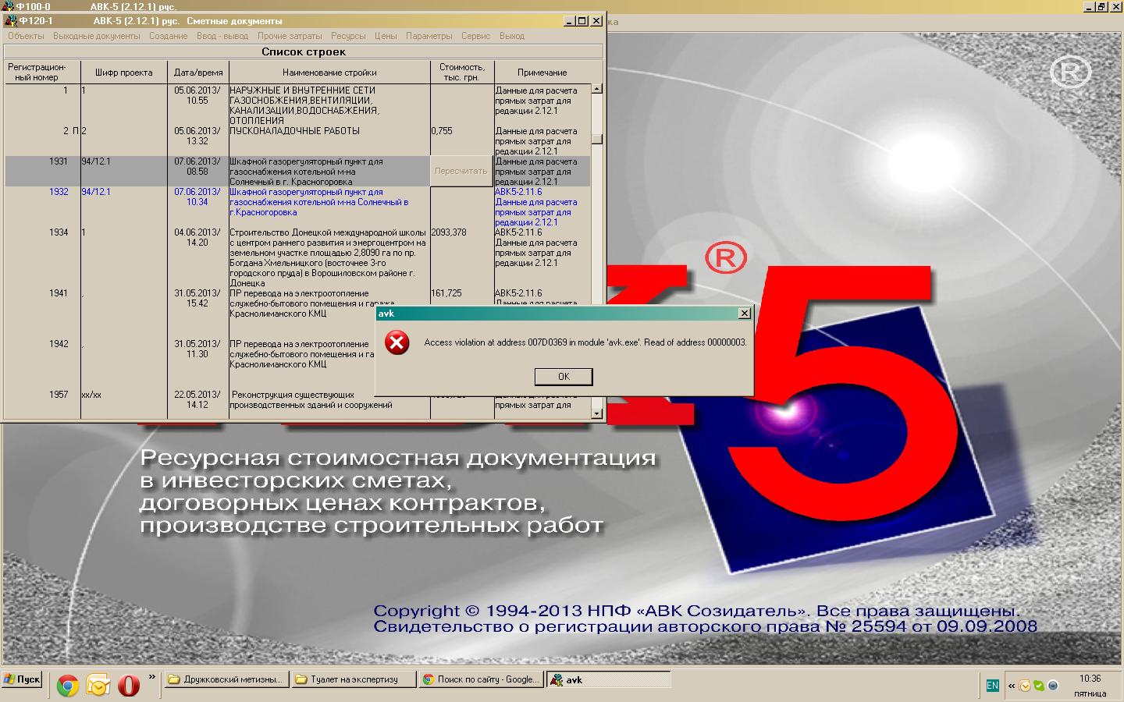Viewport: 1124px width, 702px height.
Task: Open Туалет на экспертизу folder taskbar button
Action: [x=354, y=680]
